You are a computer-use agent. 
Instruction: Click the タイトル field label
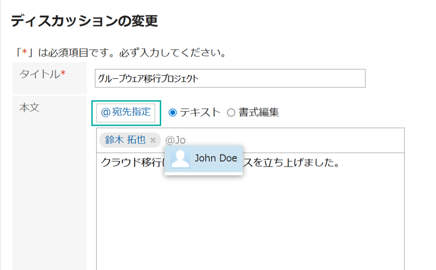click(43, 74)
